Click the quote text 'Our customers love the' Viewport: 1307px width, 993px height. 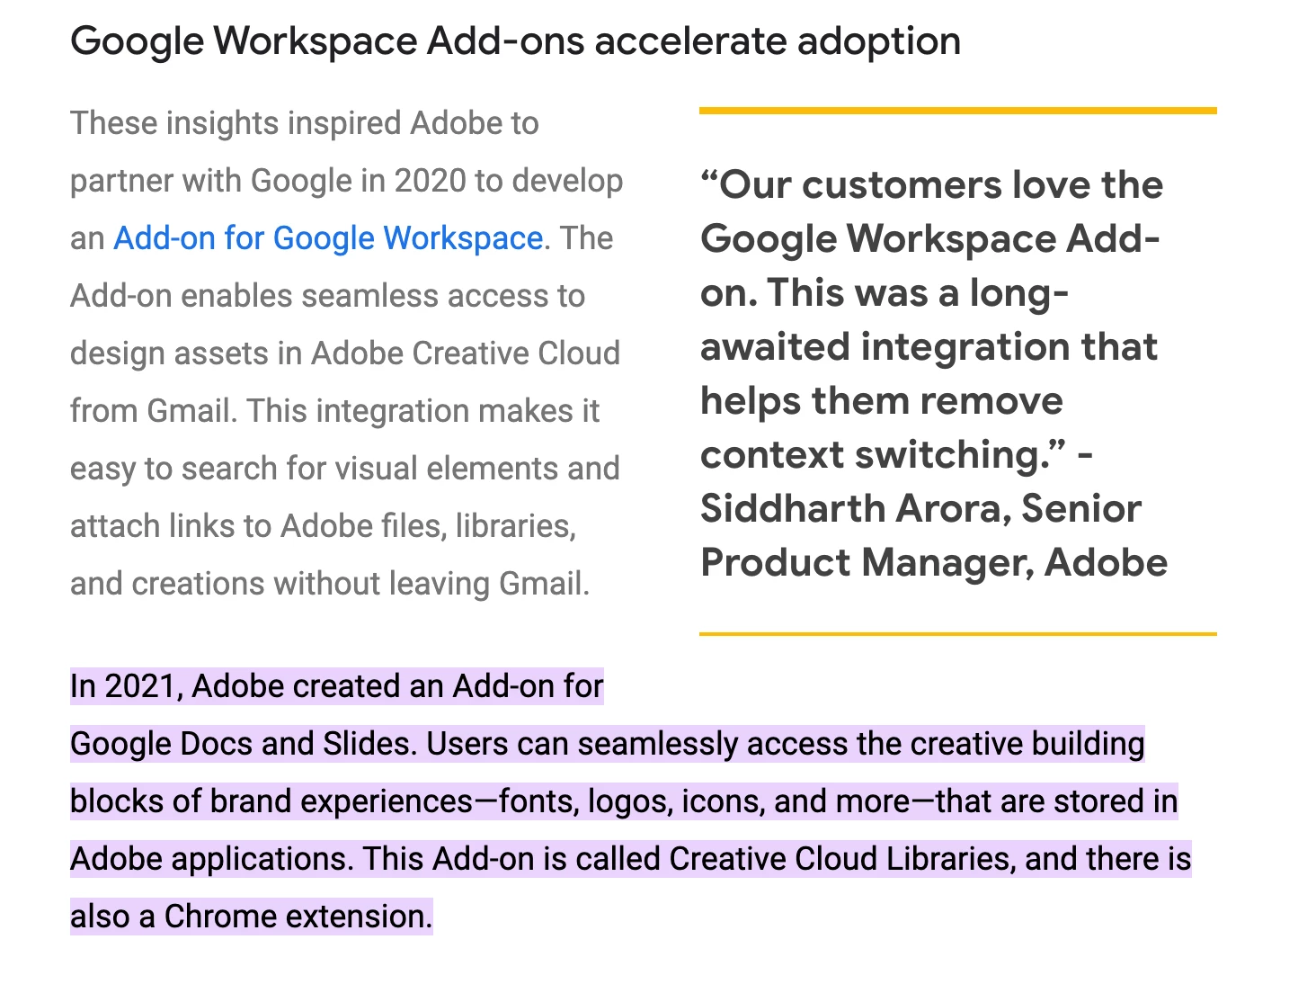coord(941,184)
